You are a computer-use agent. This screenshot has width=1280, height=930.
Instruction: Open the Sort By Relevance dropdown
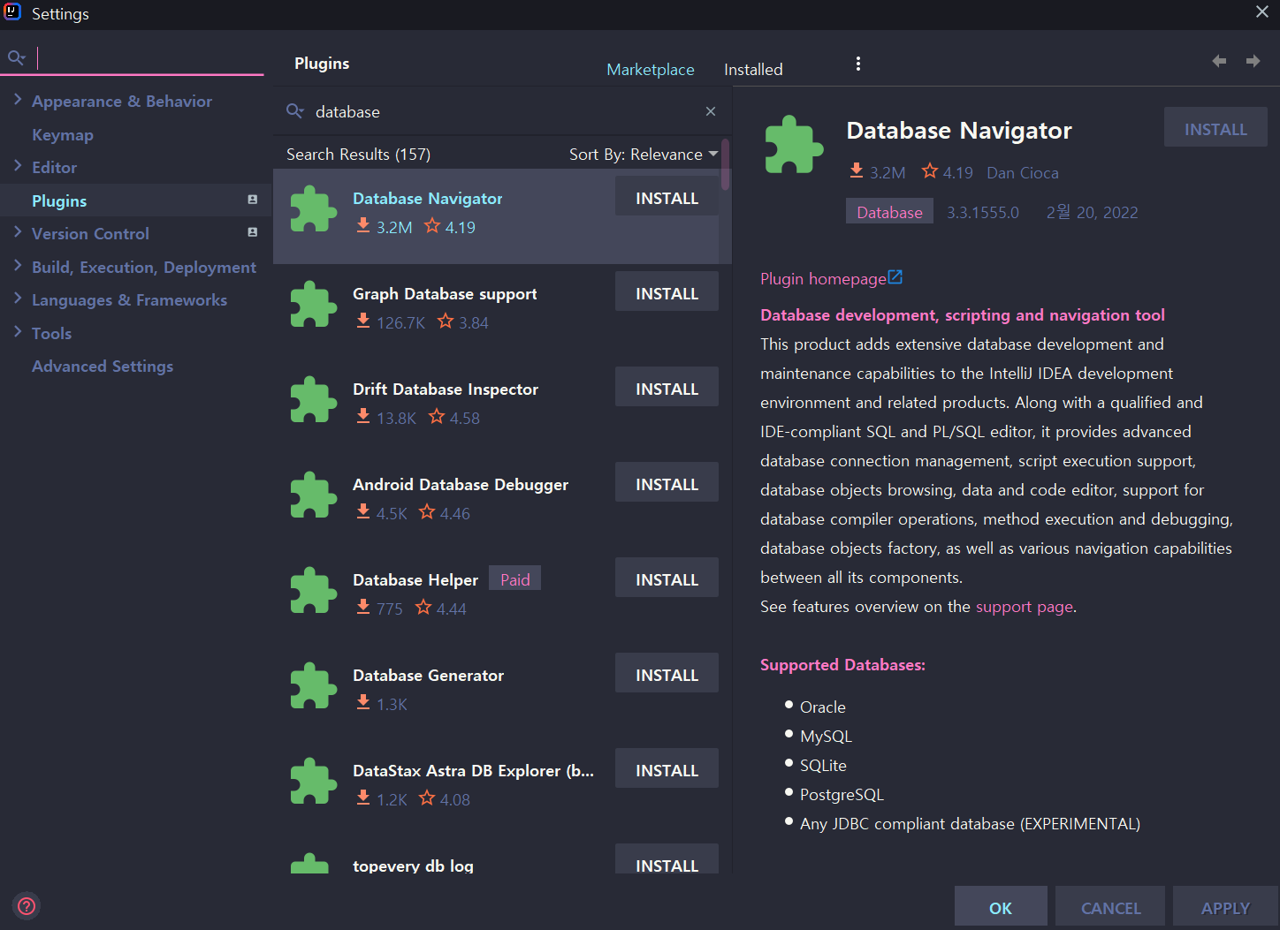tap(644, 155)
